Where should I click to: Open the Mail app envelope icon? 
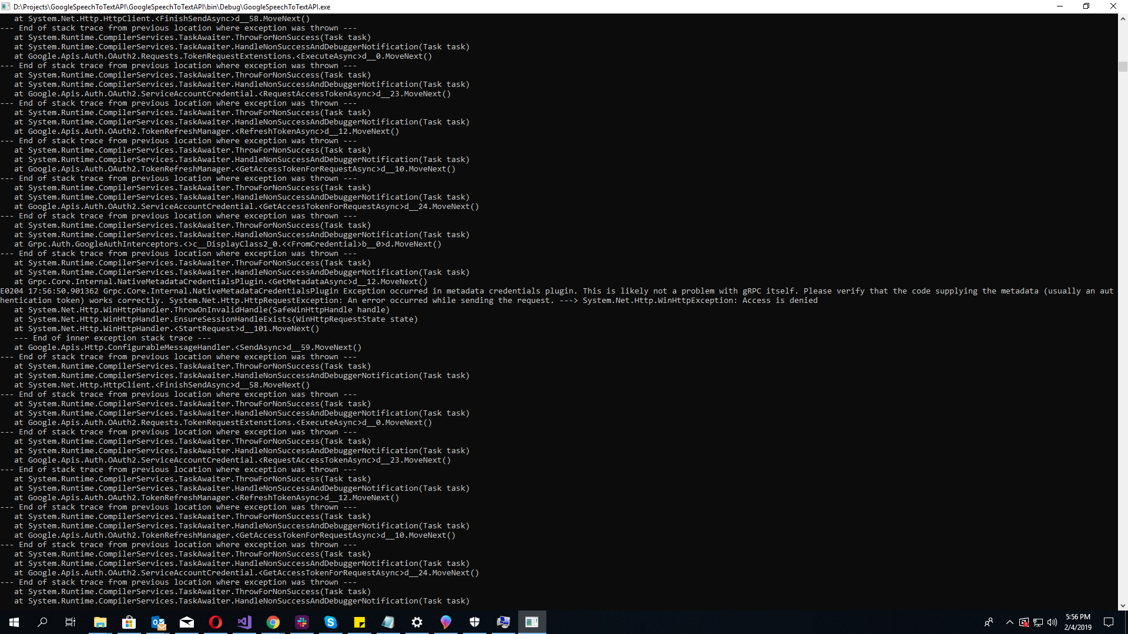[x=187, y=622]
